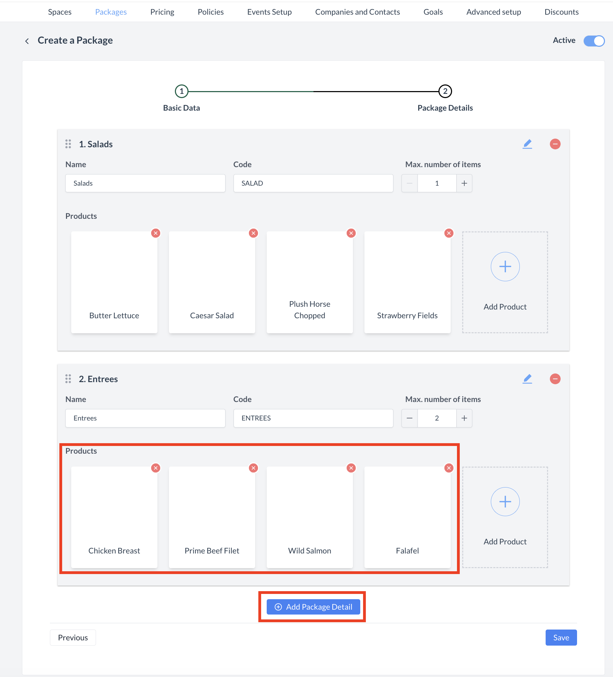Click the Add Package Detail button

[x=313, y=607]
